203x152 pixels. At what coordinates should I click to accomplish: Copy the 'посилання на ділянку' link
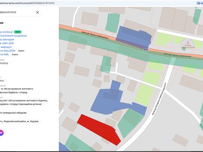tap(13, 36)
